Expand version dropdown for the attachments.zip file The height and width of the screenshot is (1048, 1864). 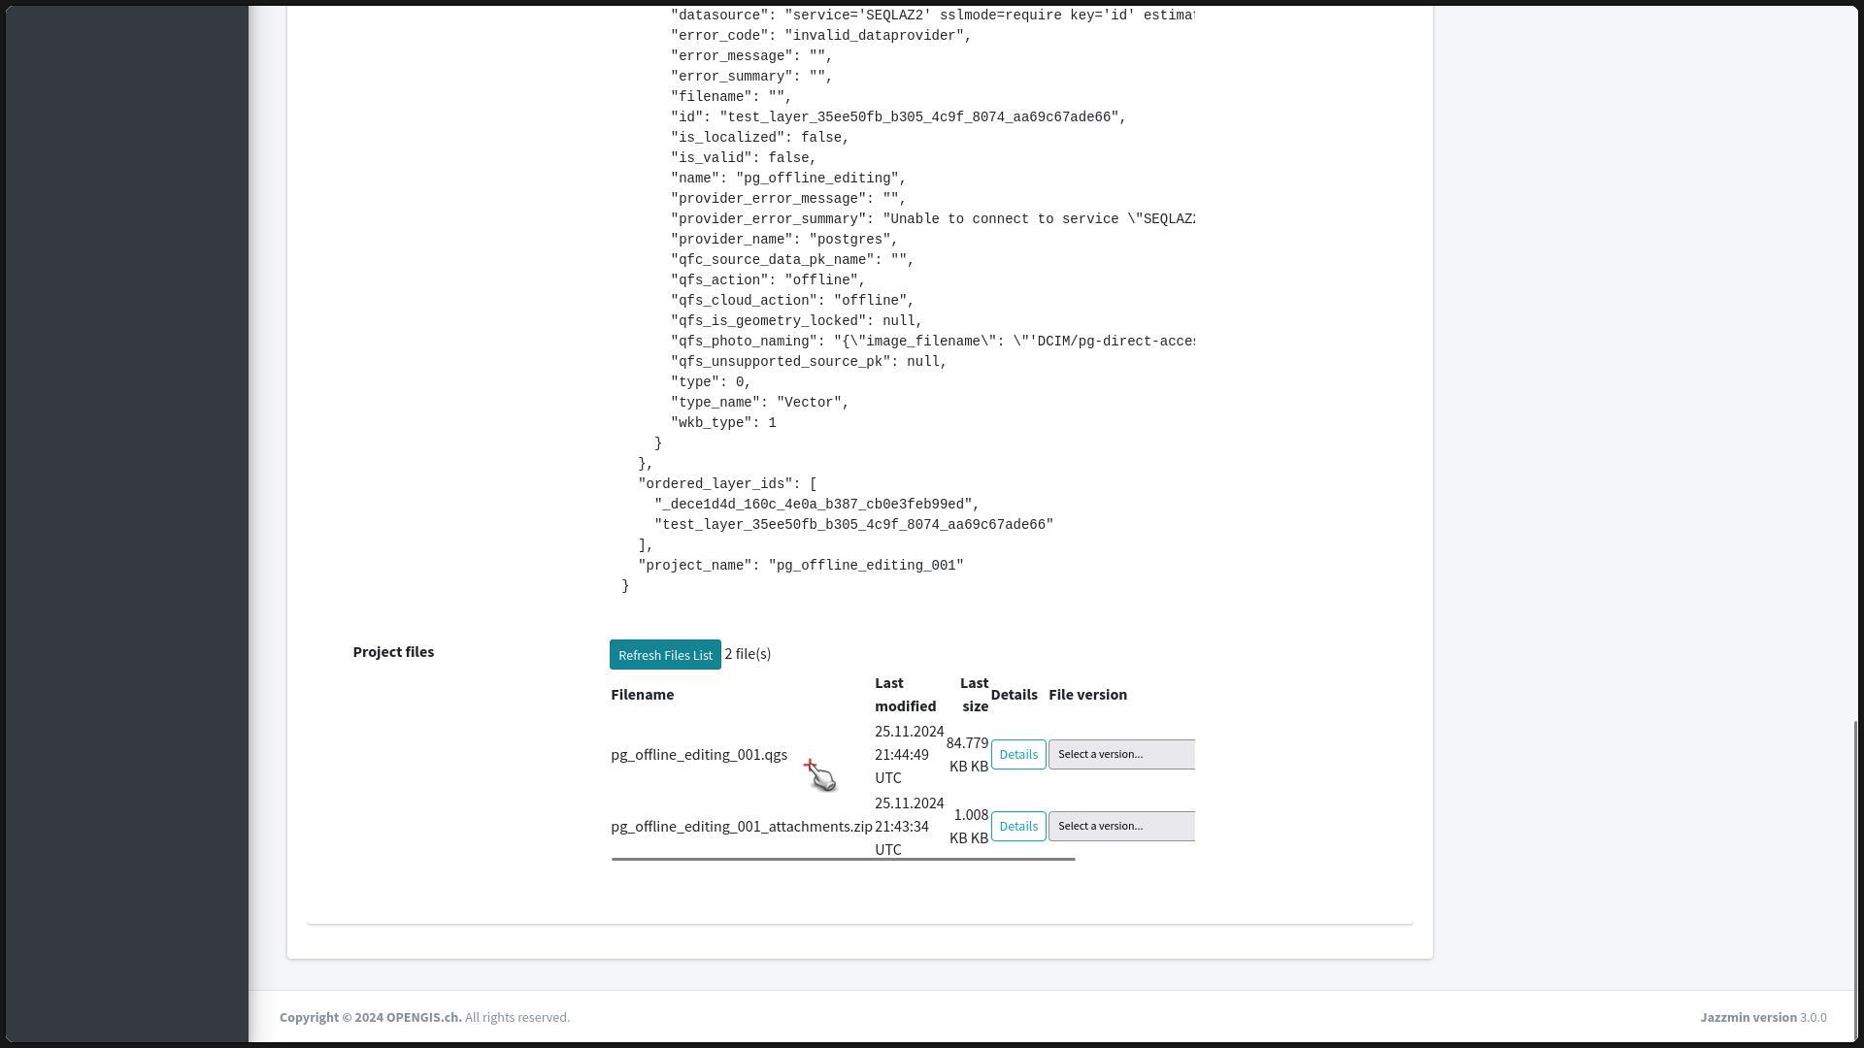tap(1121, 827)
